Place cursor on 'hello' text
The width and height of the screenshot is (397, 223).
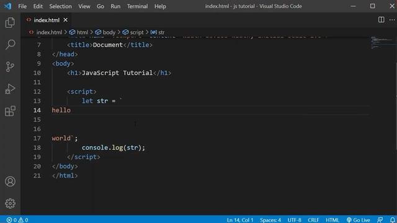pyautogui.click(x=61, y=110)
